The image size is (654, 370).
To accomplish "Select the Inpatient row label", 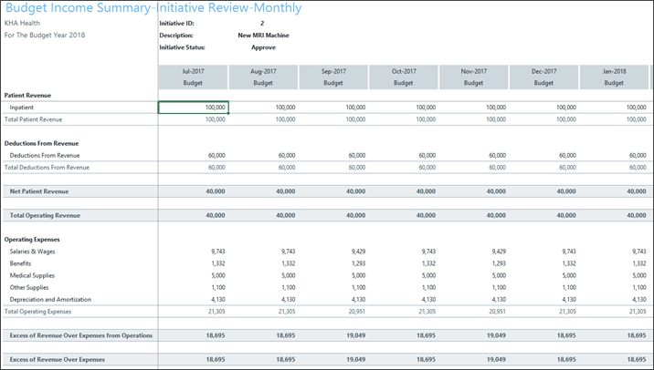I will pos(22,108).
